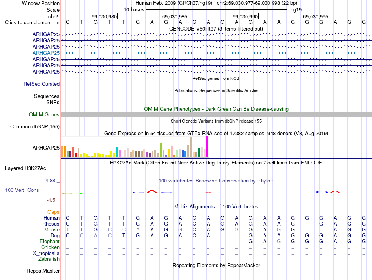The height and width of the screenshot is (280, 372).
Task: Select the Zebrafish species row label
Action: coord(49,259)
